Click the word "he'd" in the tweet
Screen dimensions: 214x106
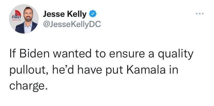[x=63, y=70]
